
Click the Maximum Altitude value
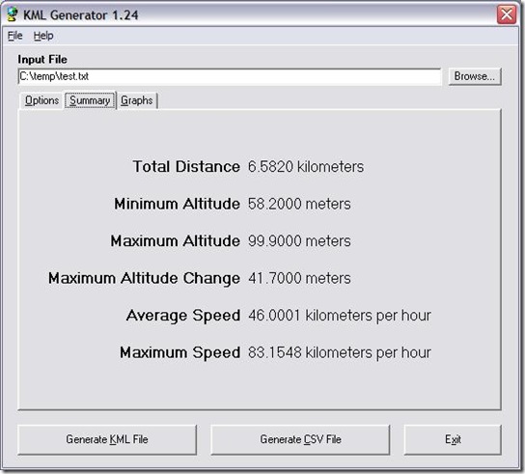299,240
